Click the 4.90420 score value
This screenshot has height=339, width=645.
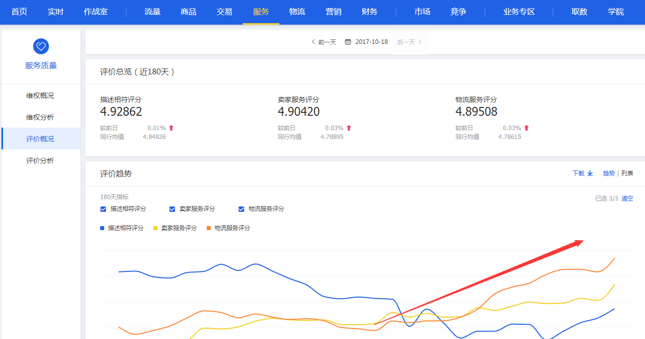(x=299, y=112)
